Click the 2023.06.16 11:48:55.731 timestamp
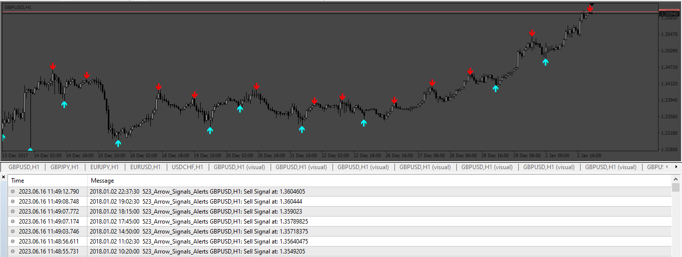The image size is (682, 257). coord(49,252)
